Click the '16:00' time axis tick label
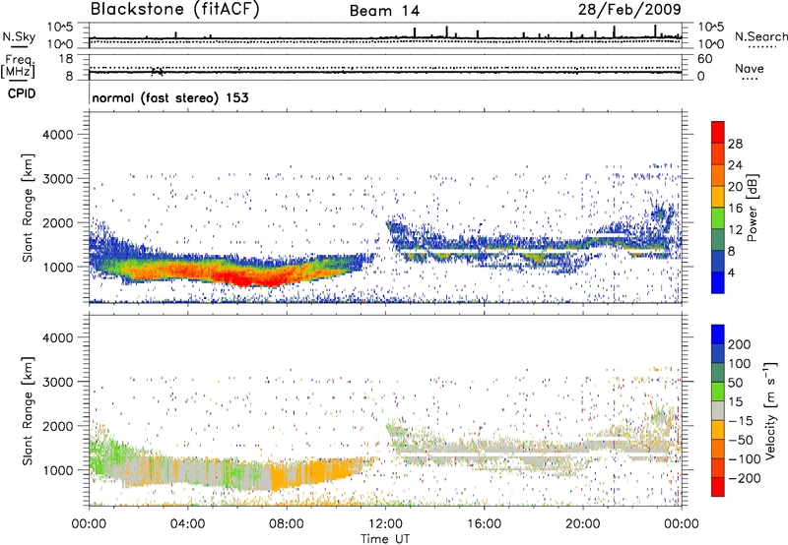The image size is (788, 545). pos(484,524)
